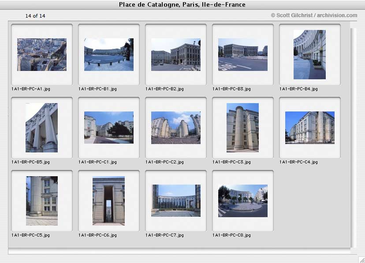365x263 pixels.
Task: Click the filename label 1A1-BR-PC-C8.jpg
Action: point(231,235)
